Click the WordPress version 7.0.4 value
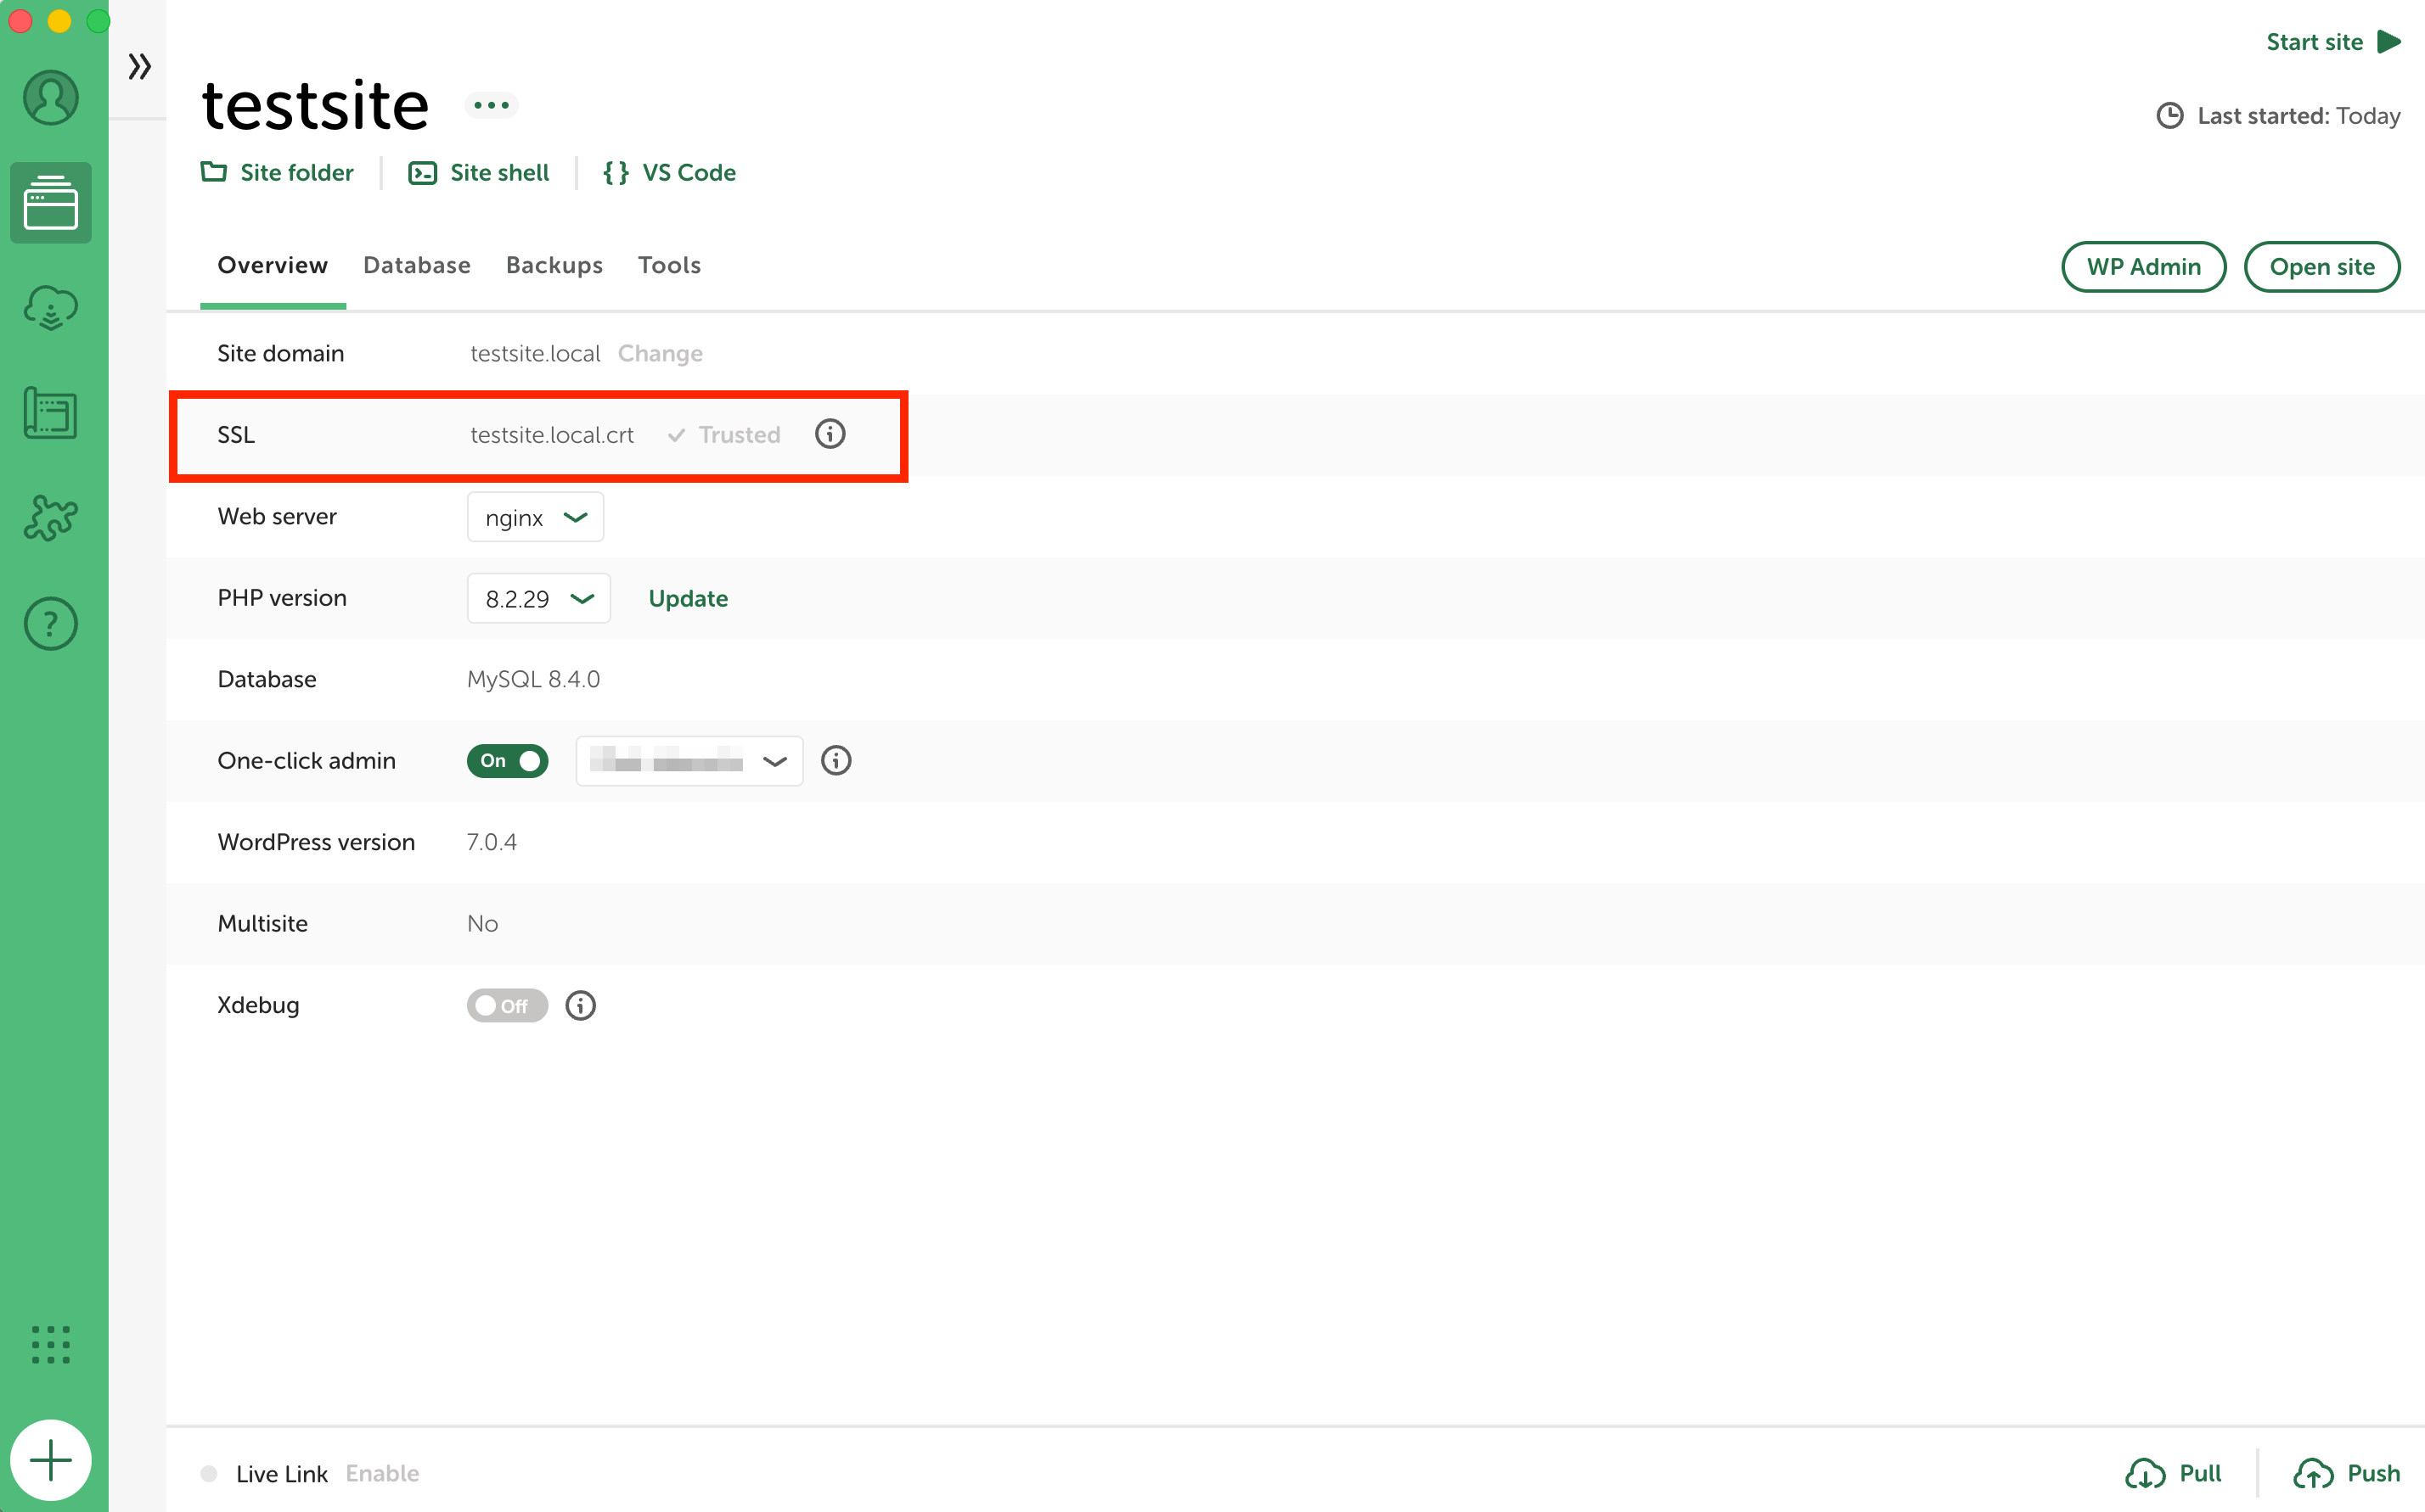Image resolution: width=2425 pixels, height=1512 pixels. click(x=492, y=842)
